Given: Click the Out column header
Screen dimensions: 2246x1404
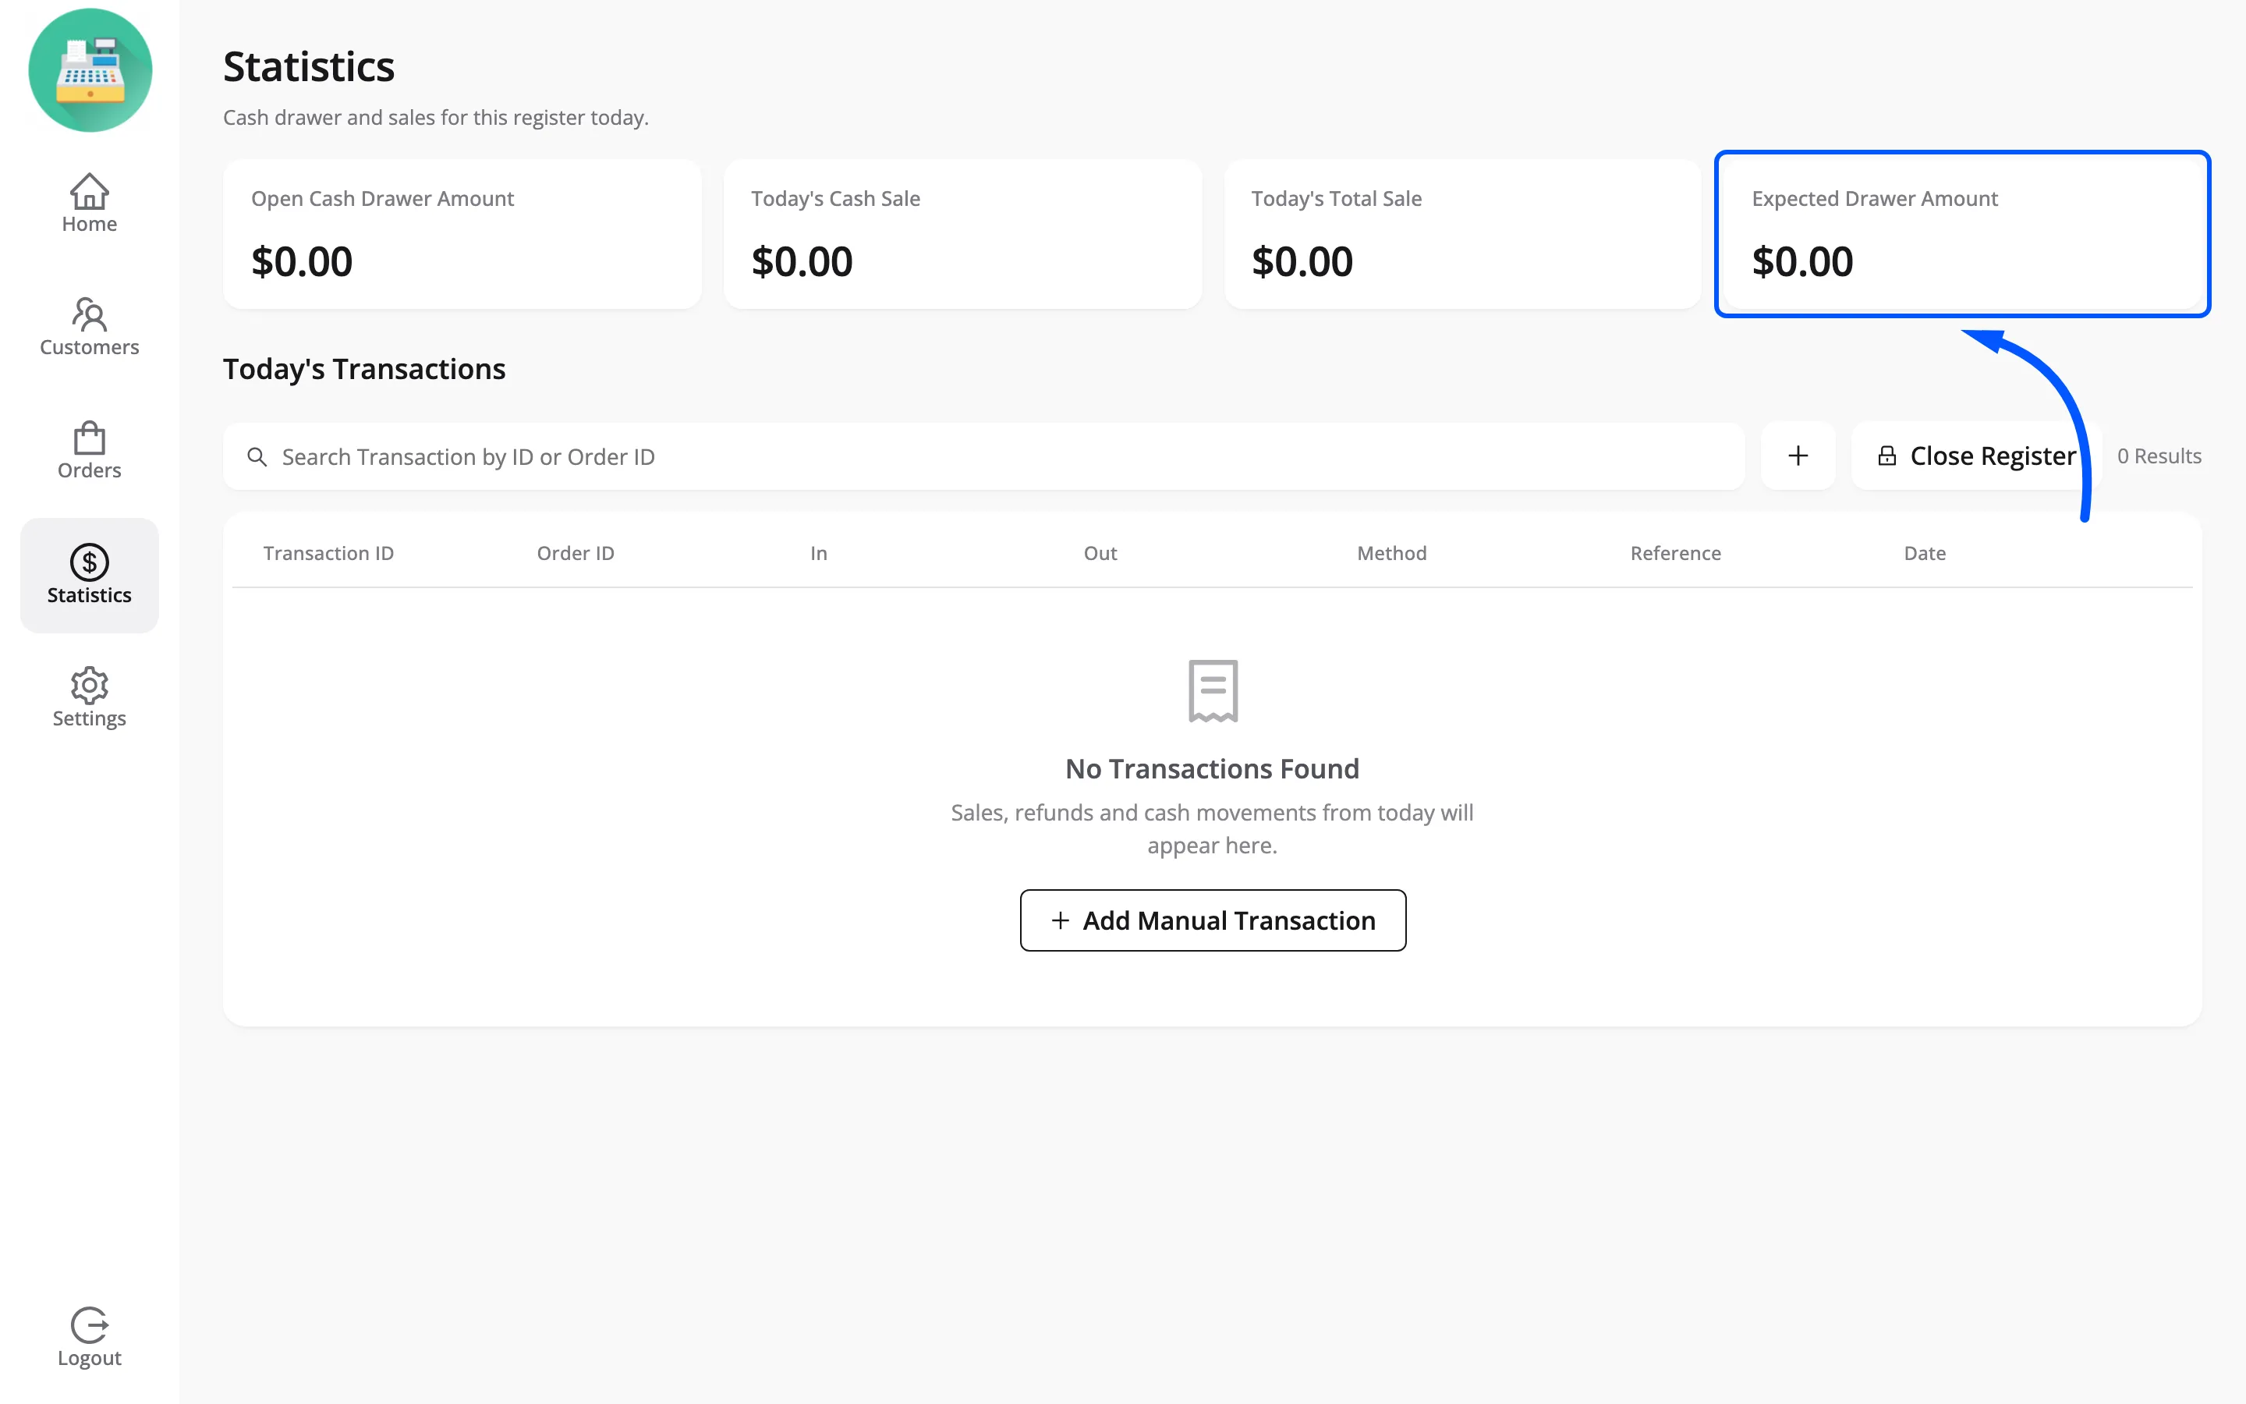Looking at the screenshot, I should (x=1100, y=554).
